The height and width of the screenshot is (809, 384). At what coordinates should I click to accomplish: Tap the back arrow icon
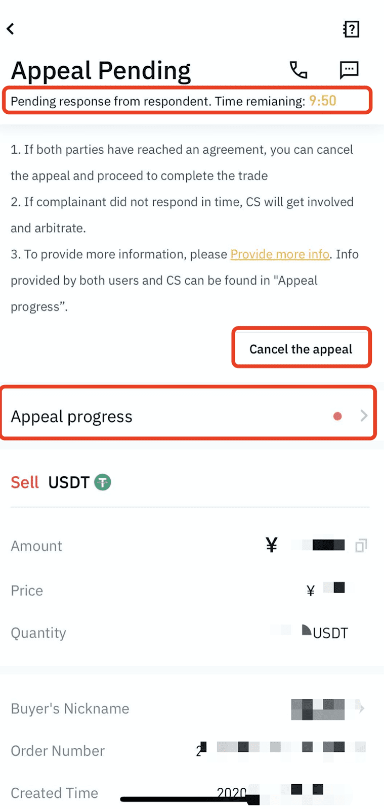(11, 29)
